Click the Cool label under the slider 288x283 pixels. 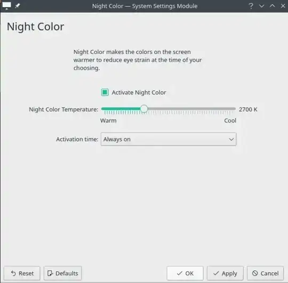(230, 120)
